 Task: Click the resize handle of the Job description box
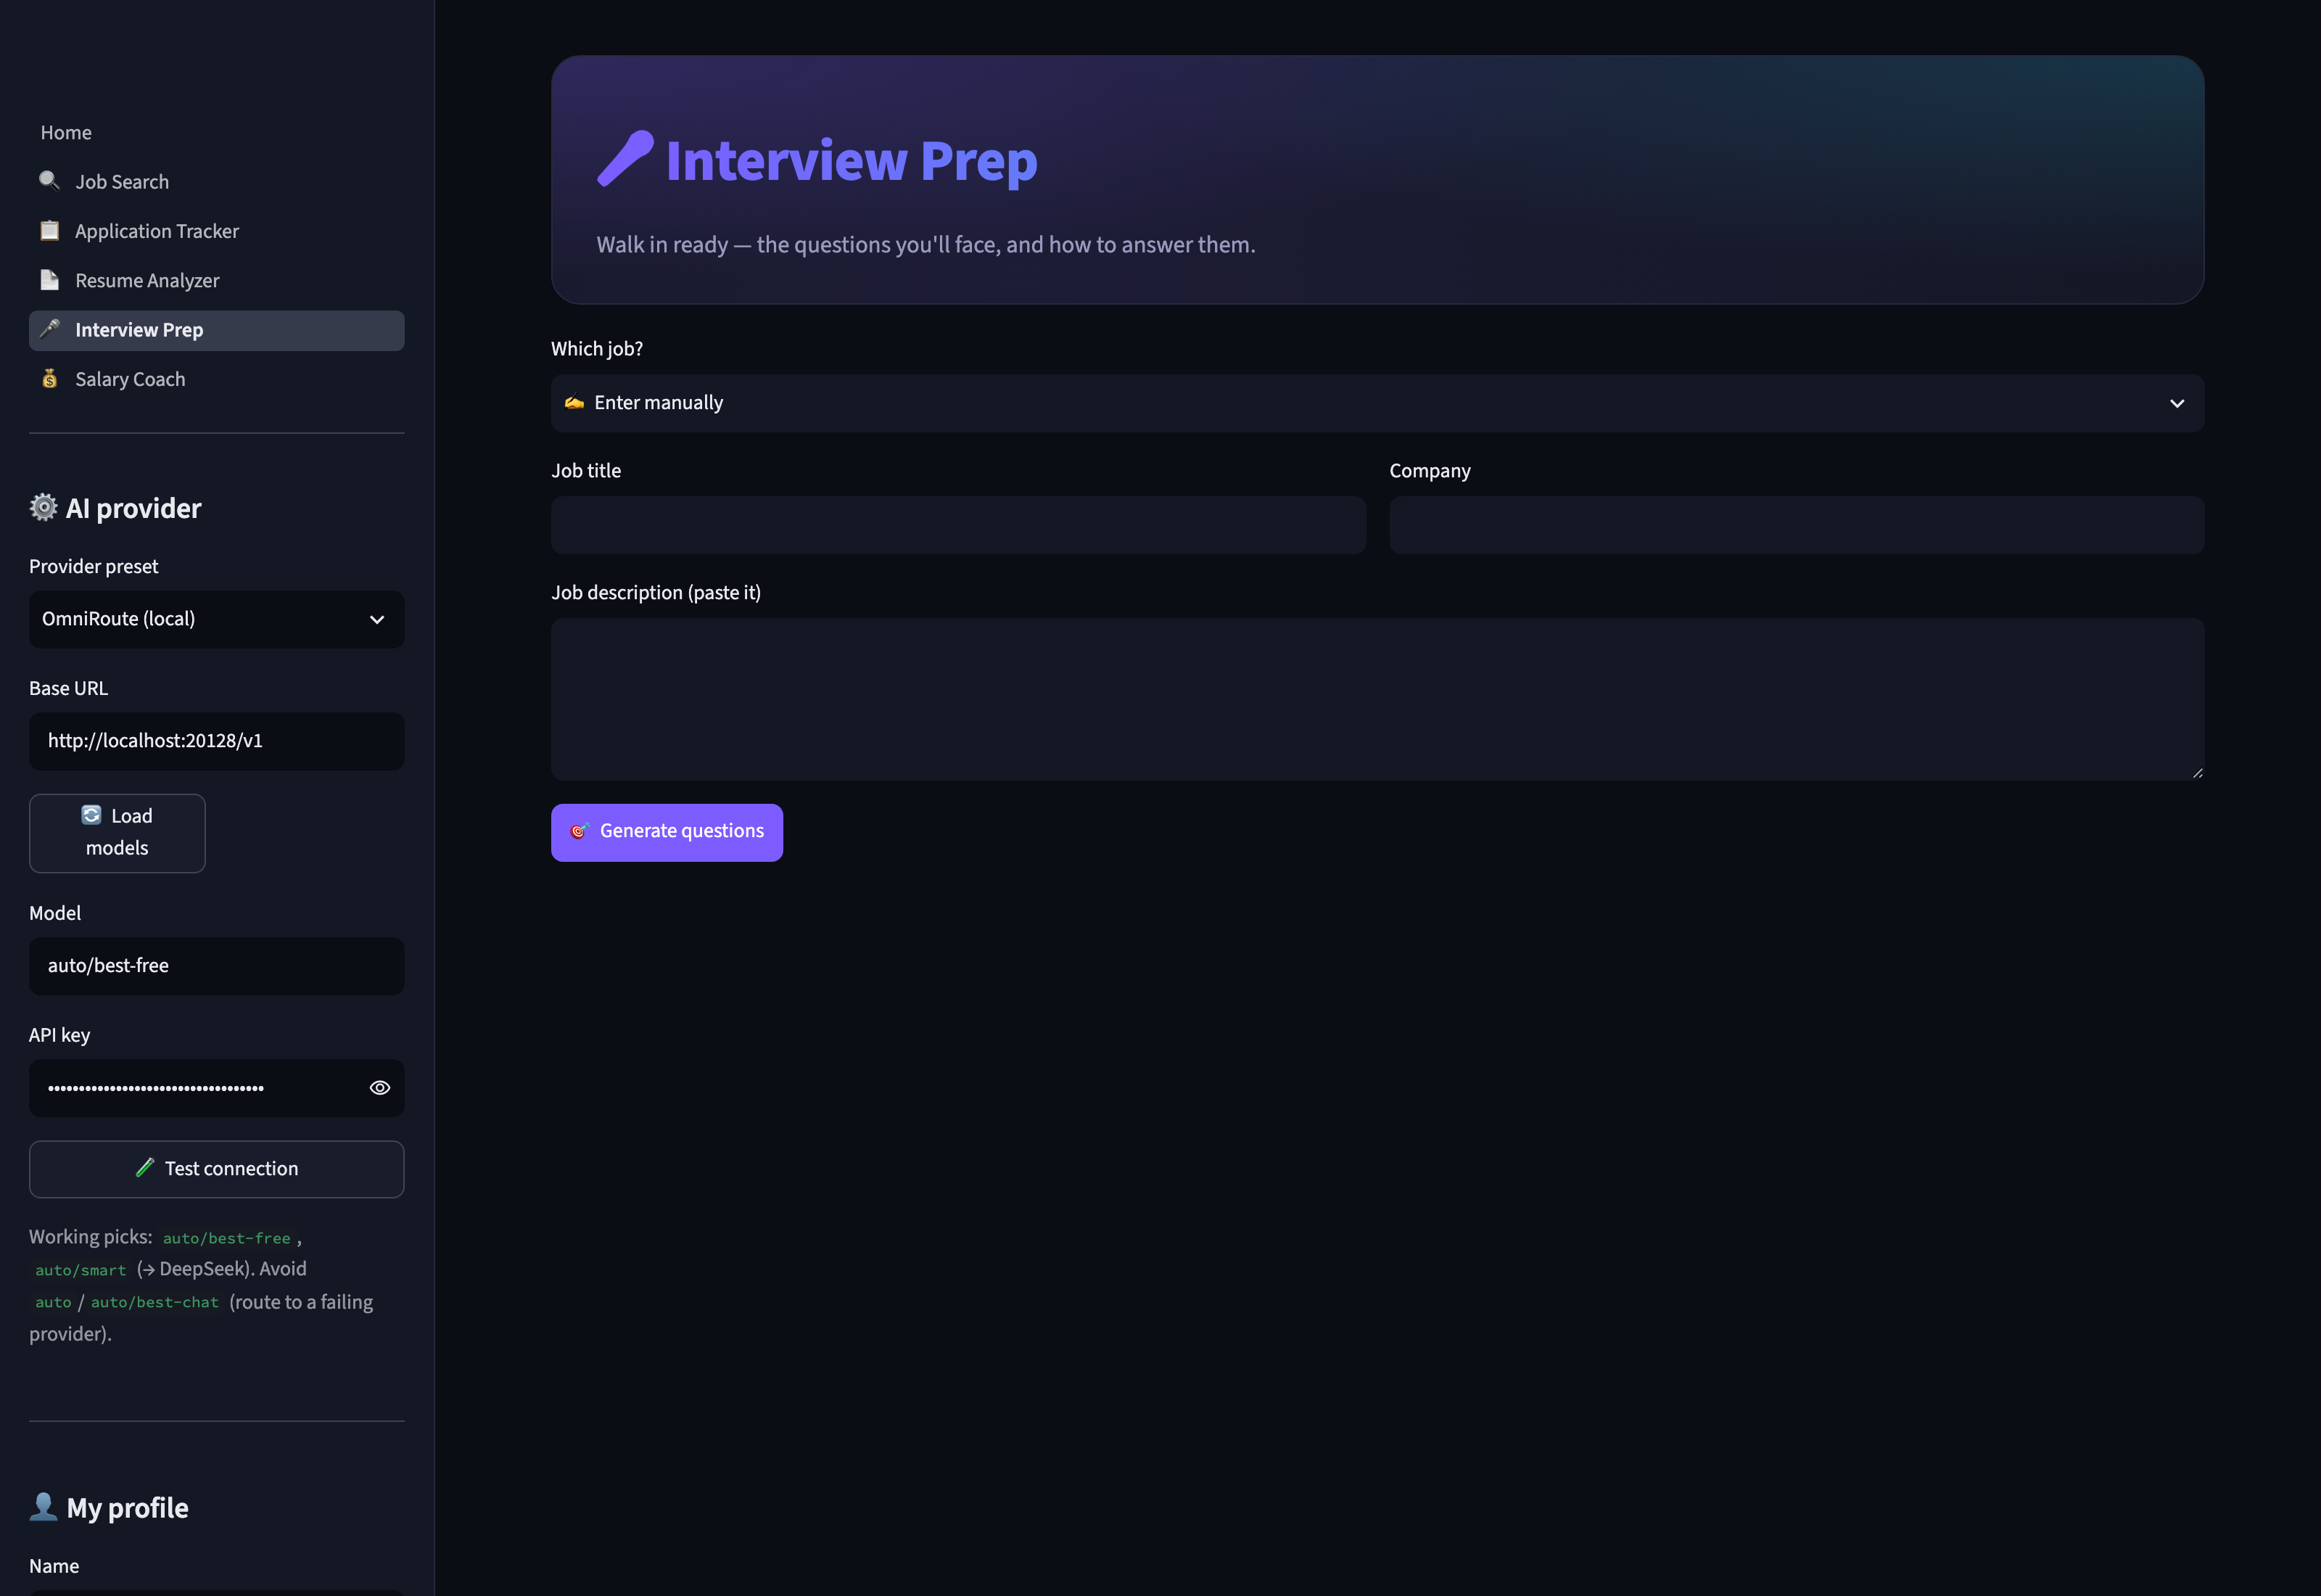2197,773
